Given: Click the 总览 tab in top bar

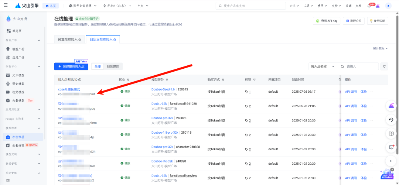Looking at the screenshot, I should tap(51, 6).
